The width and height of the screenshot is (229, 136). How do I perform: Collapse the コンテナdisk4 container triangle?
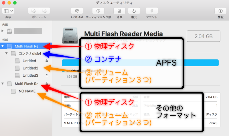coord(6,53)
